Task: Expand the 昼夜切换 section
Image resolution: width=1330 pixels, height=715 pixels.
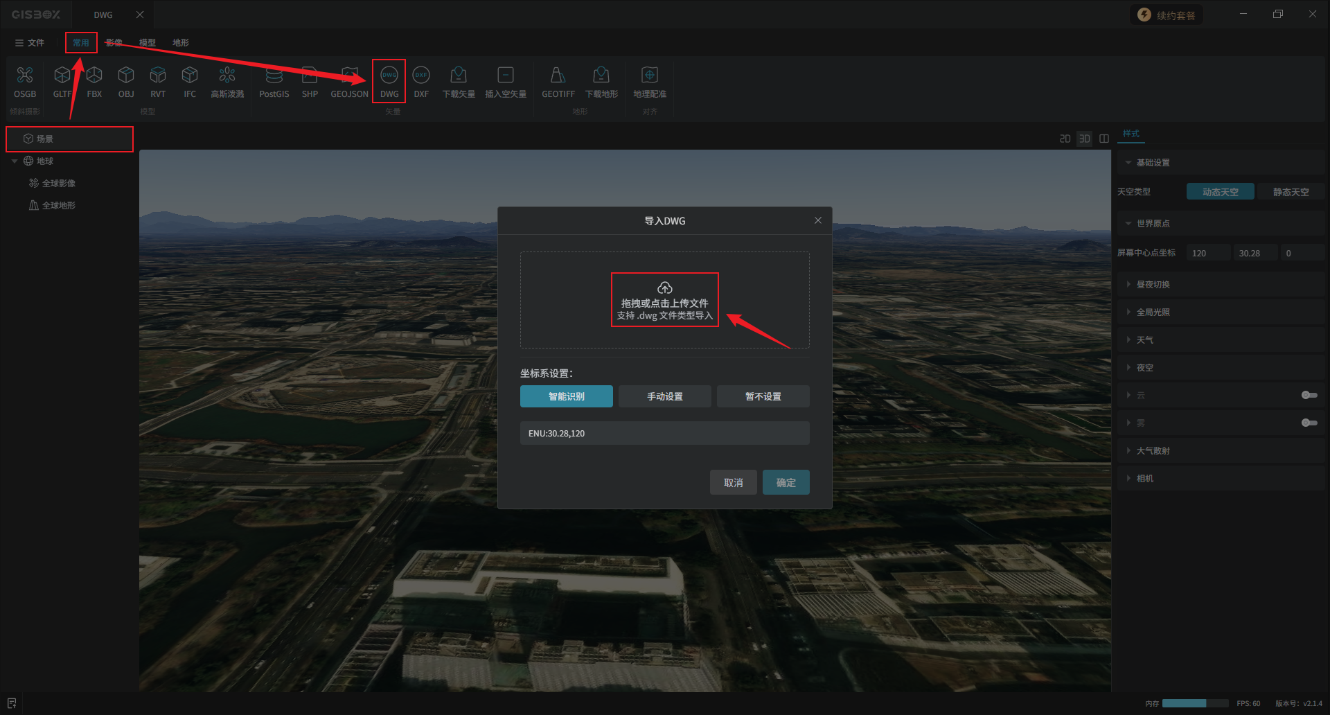Action: [x=1153, y=285]
